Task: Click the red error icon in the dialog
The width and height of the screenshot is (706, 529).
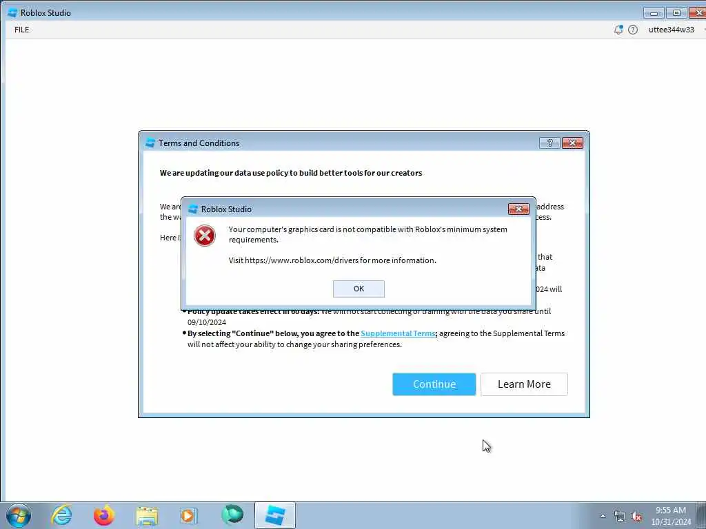Action: point(204,236)
